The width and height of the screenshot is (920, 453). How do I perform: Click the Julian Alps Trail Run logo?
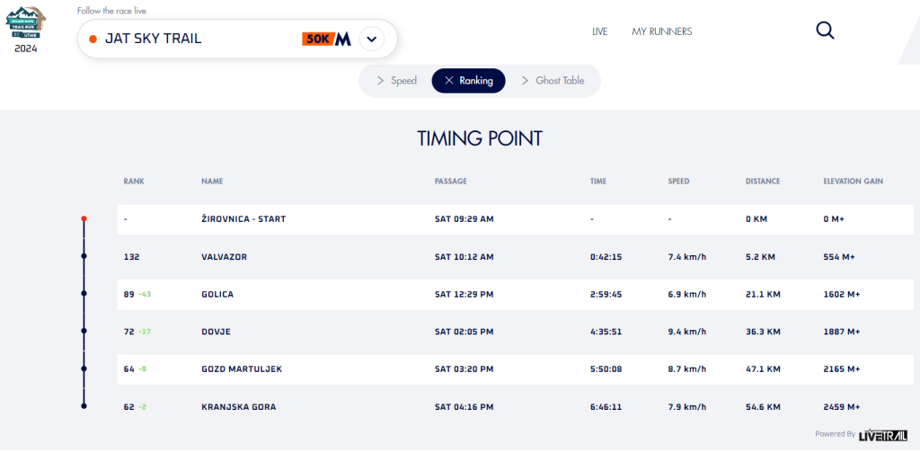pyautogui.click(x=26, y=24)
